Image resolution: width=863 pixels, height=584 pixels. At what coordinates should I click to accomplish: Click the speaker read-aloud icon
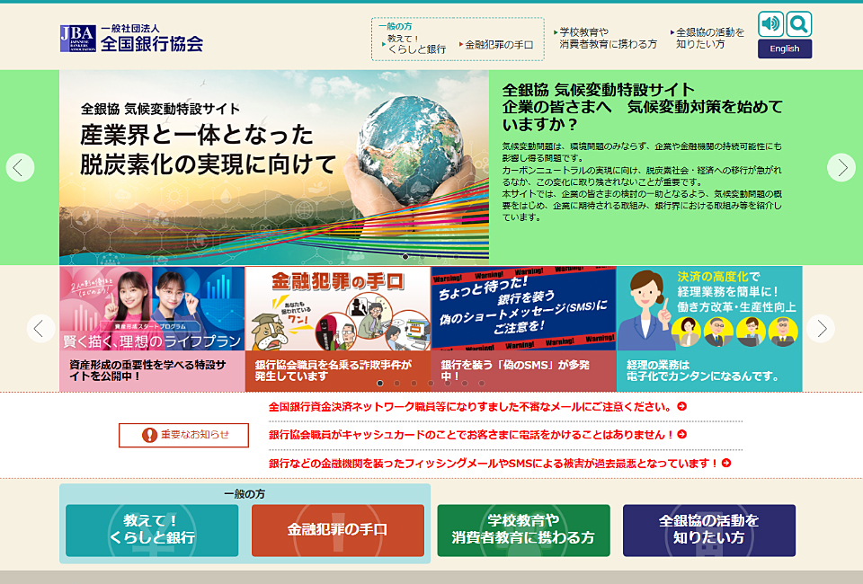tap(770, 24)
